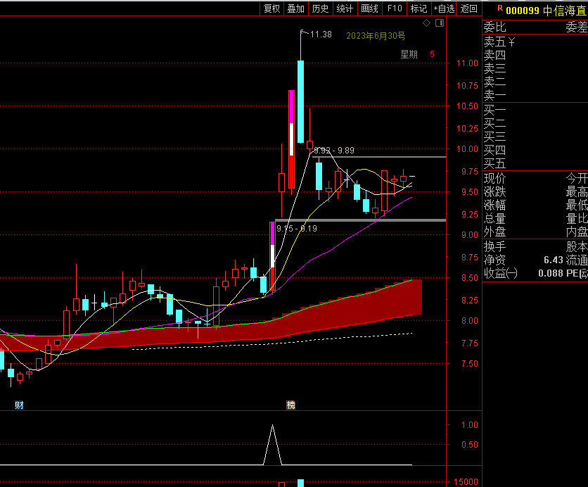The width and height of the screenshot is (588, 487).
Task: Click the white spike in indicator panel
Action: pyautogui.click(x=273, y=445)
